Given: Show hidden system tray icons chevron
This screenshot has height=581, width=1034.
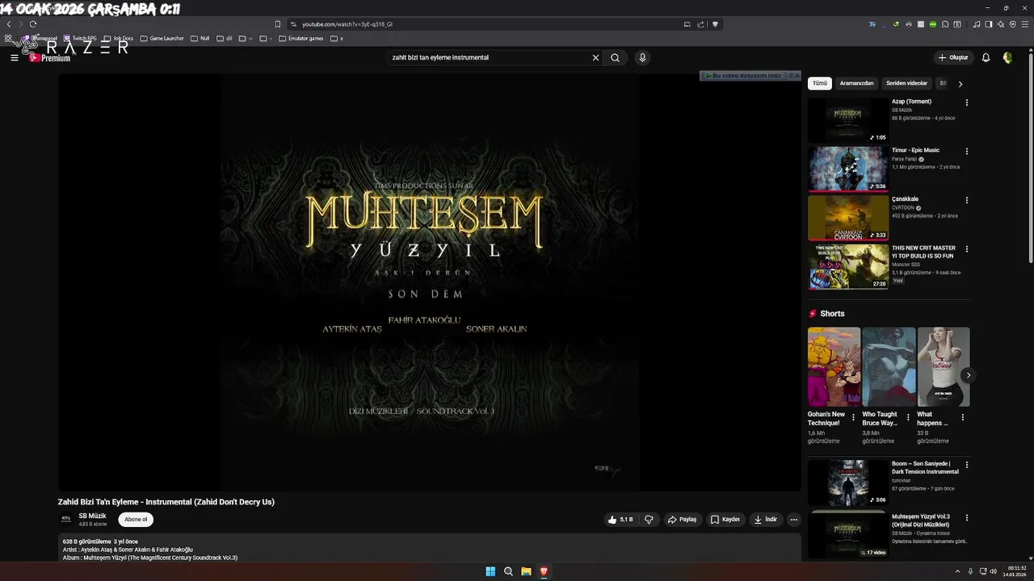Looking at the screenshot, I should [957, 571].
